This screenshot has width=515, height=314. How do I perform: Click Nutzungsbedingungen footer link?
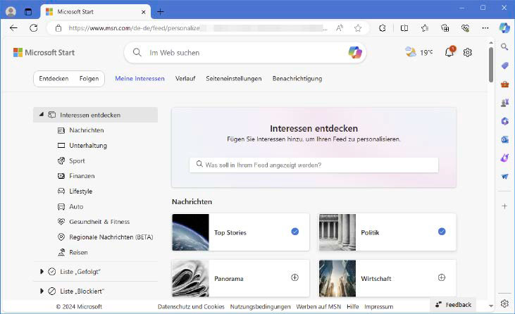tap(260, 307)
